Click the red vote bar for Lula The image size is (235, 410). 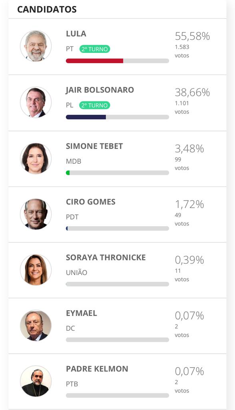click(95, 61)
